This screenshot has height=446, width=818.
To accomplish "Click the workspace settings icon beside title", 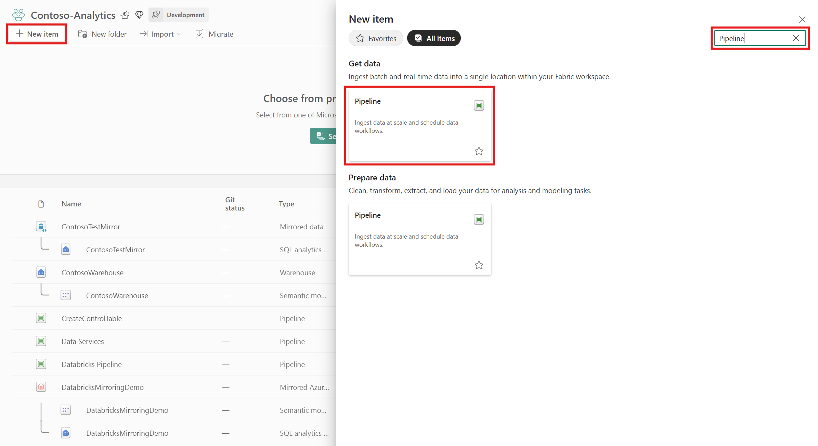I will (125, 15).
